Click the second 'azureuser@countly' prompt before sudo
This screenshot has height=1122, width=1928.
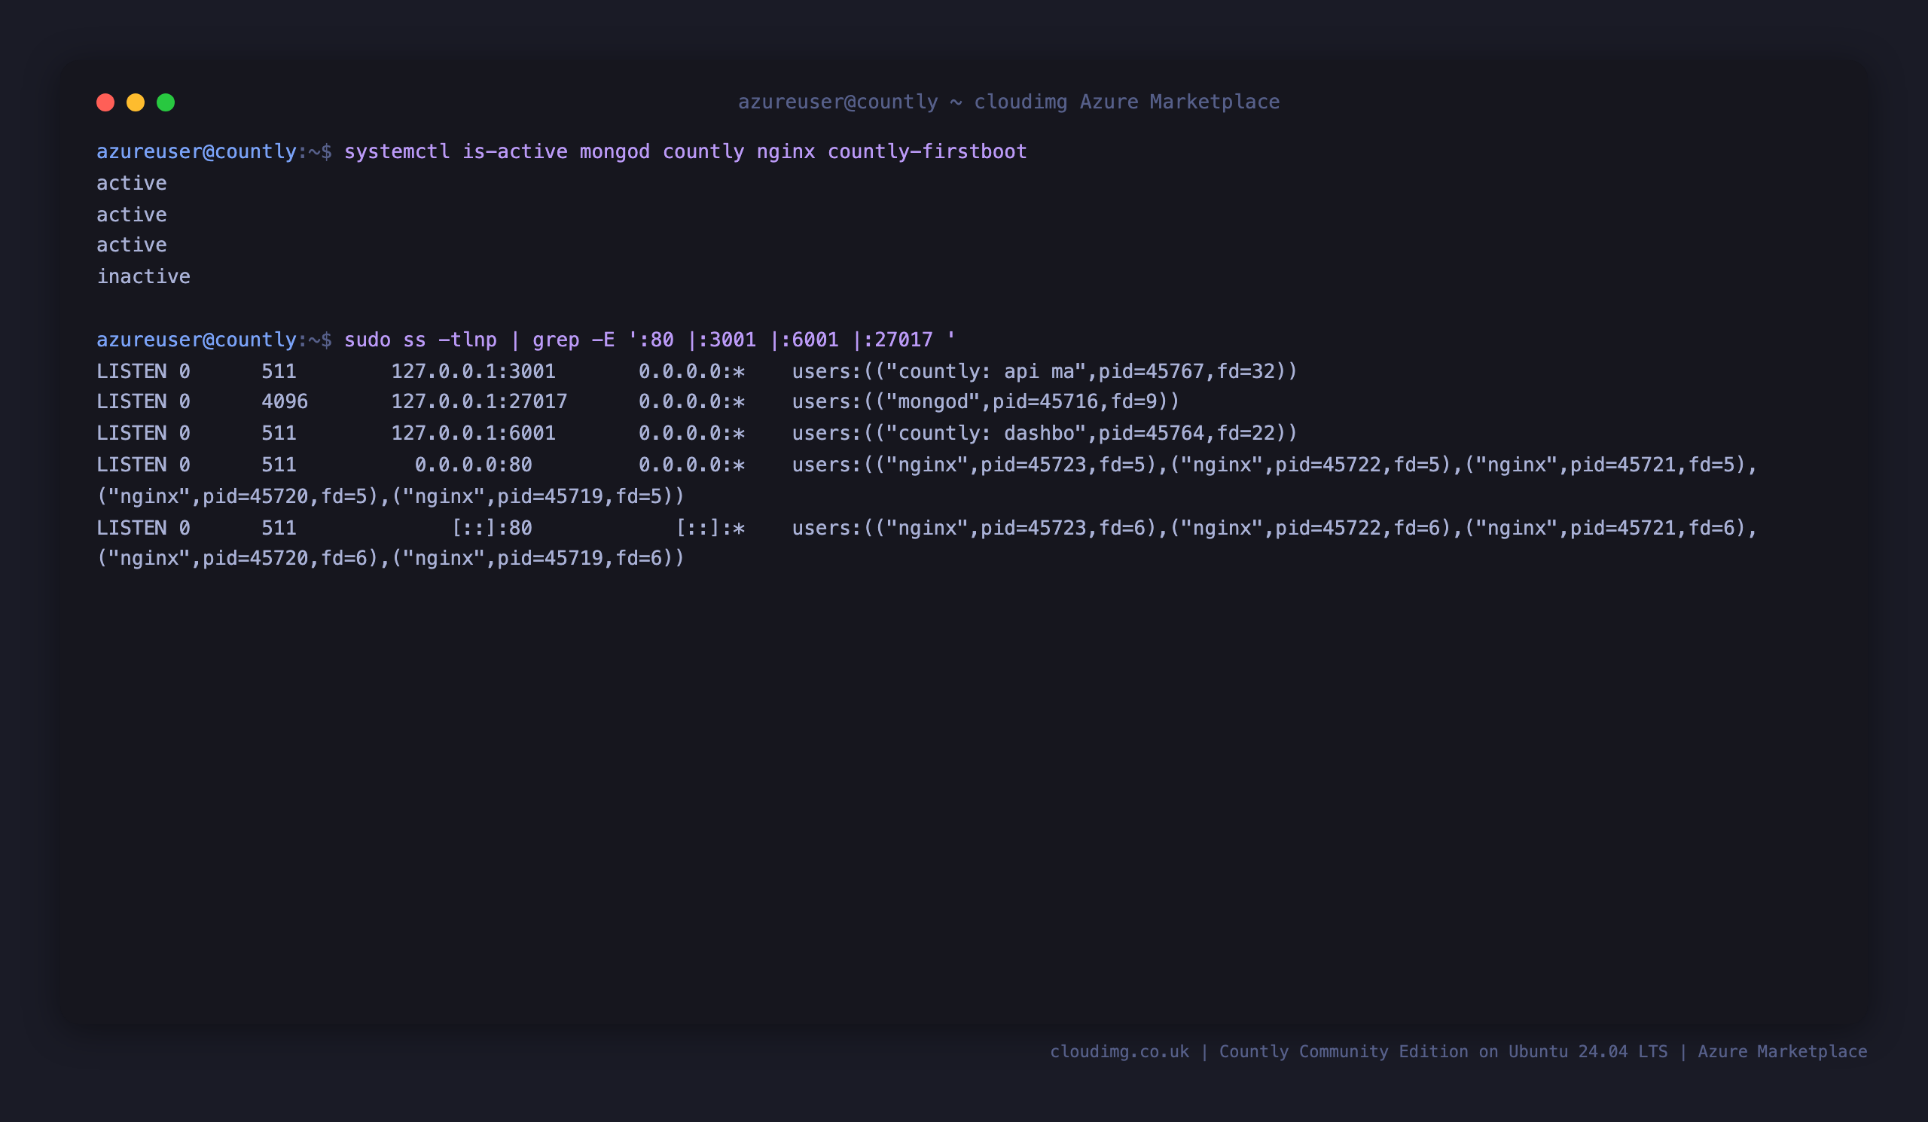point(197,340)
